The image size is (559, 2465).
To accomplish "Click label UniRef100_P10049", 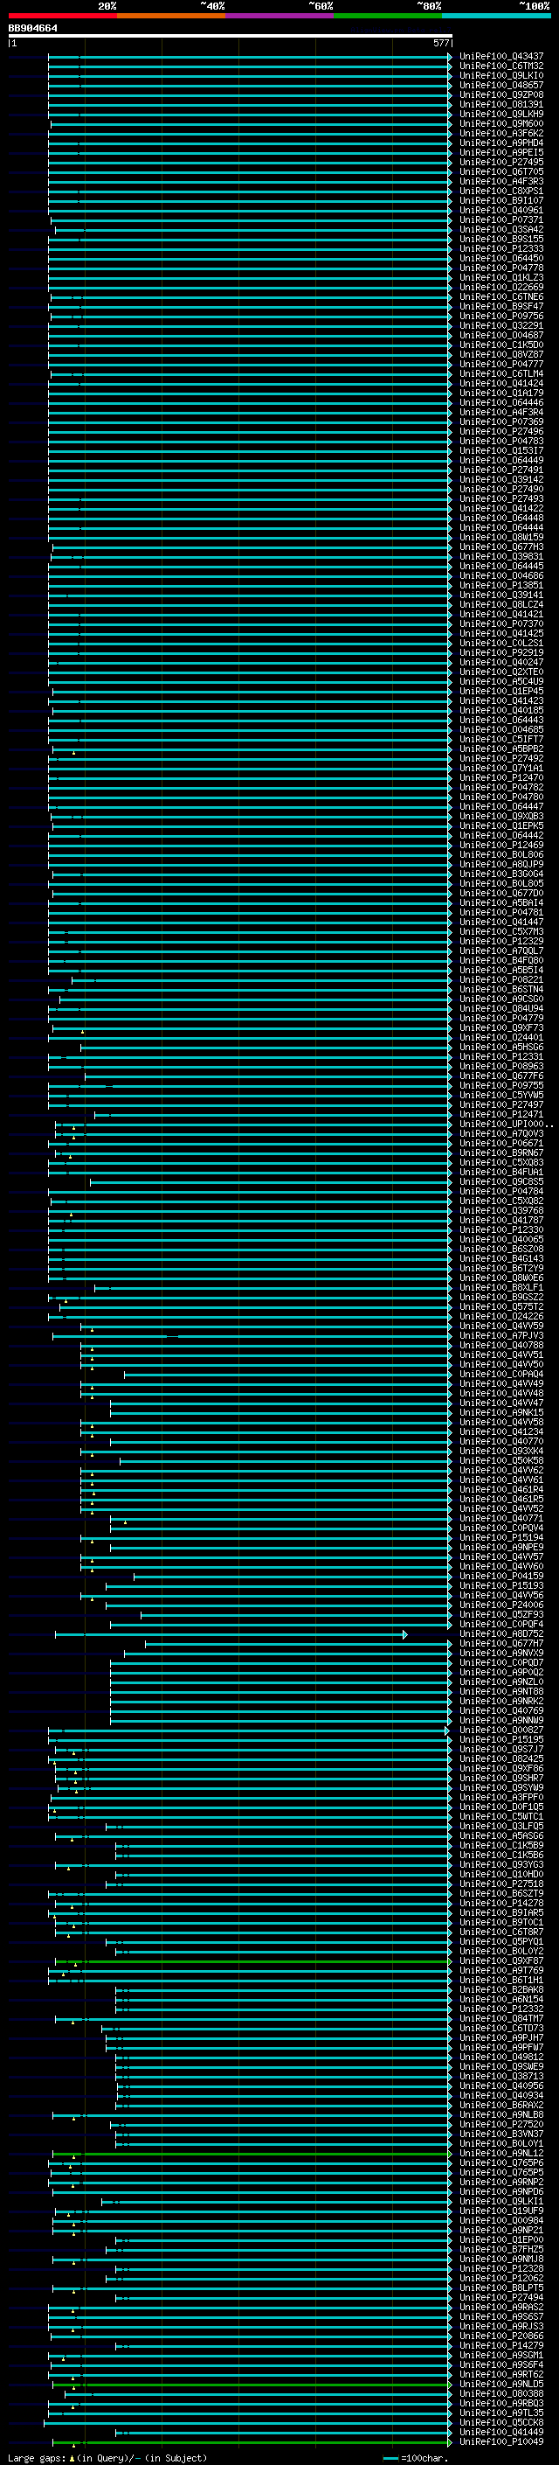I will [x=501, y=2442].
